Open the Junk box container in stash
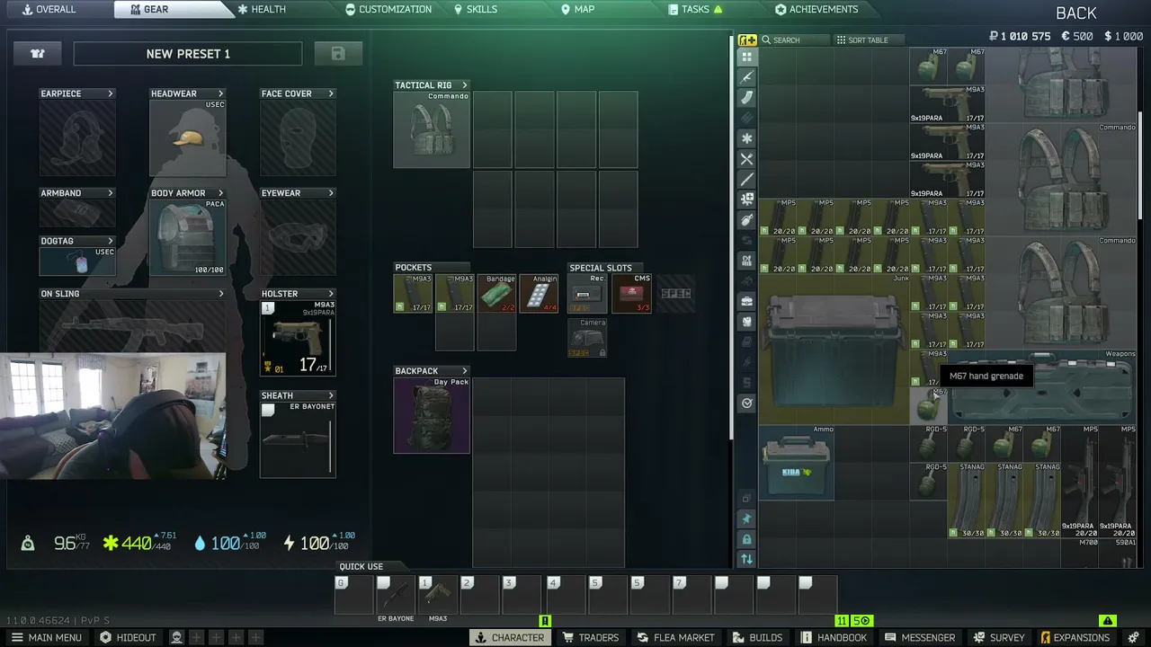 click(834, 350)
